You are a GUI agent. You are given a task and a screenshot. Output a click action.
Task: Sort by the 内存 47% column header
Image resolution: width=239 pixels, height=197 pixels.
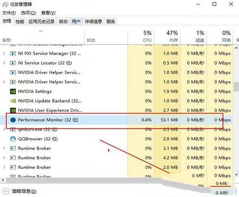click(167, 37)
